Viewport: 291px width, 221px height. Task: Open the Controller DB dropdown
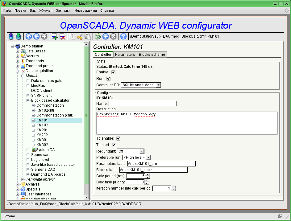[141, 85]
